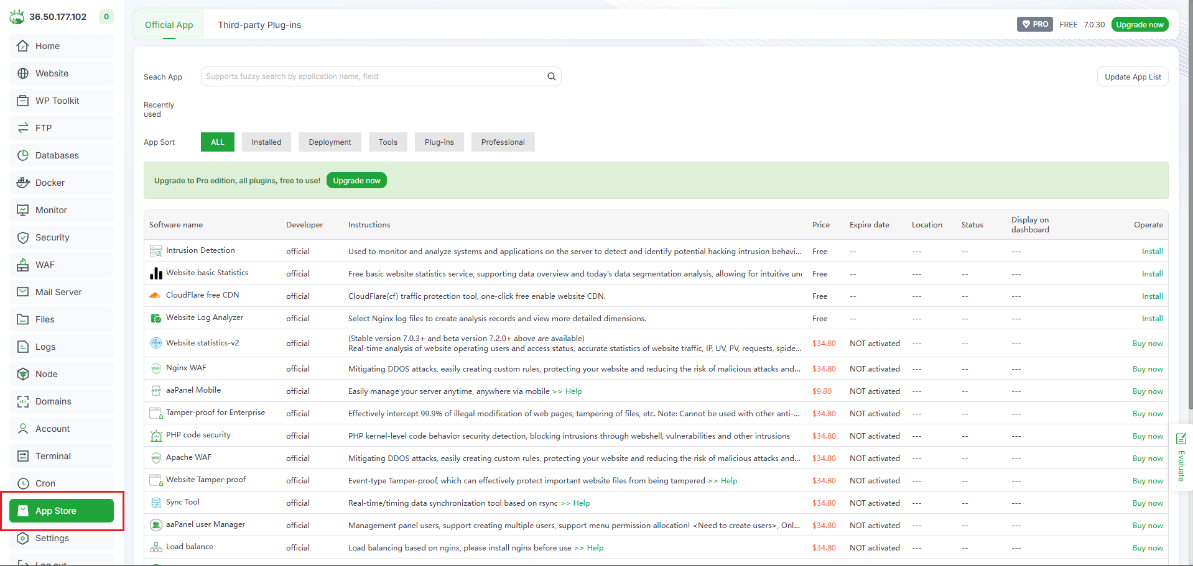The height and width of the screenshot is (566, 1193).
Task: Open the Evaluate feedback icon
Action: click(1181, 439)
